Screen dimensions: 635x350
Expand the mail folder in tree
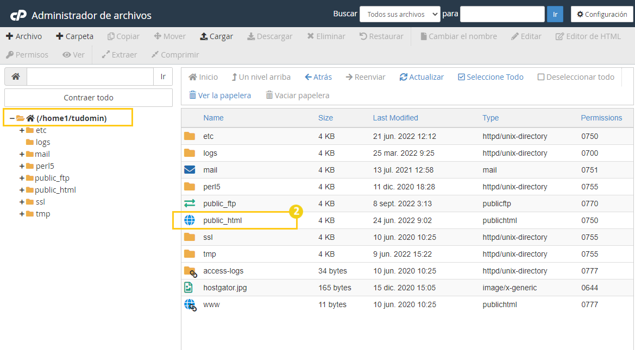[x=22, y=154]
